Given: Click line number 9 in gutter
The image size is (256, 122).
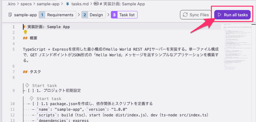Looking at the screenshot, I should coord(14,91).
